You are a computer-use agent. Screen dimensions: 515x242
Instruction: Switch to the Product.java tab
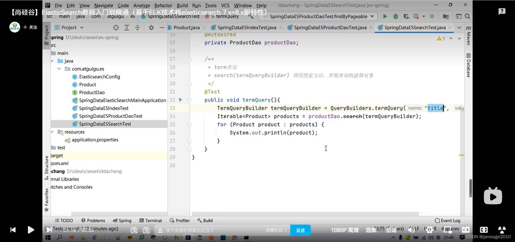point(186,28)
